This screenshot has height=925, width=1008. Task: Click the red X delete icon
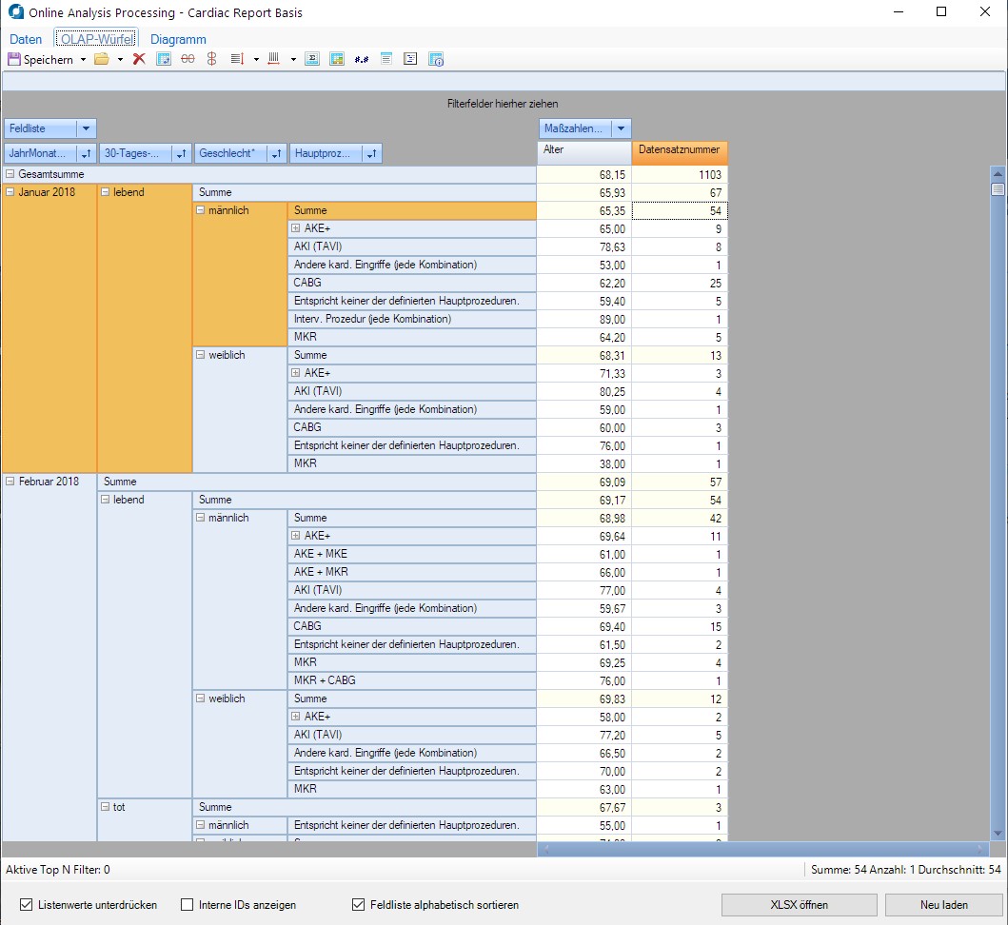click(139, 59)
